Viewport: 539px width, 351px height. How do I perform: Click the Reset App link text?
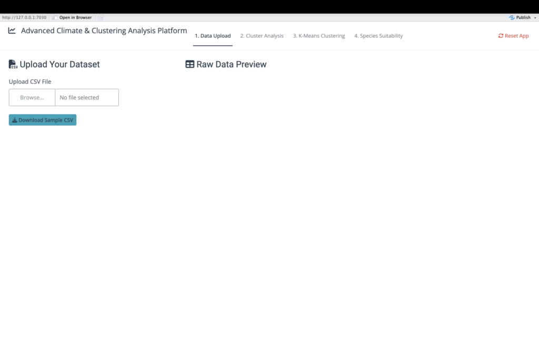pyautogui.click(x=516, y=36)
